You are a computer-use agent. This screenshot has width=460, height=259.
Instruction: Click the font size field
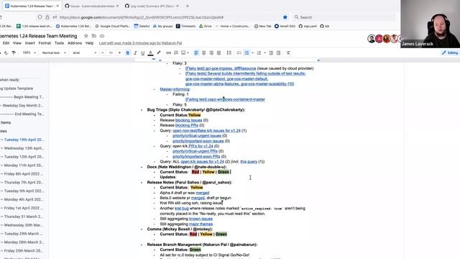coord(111,53)
